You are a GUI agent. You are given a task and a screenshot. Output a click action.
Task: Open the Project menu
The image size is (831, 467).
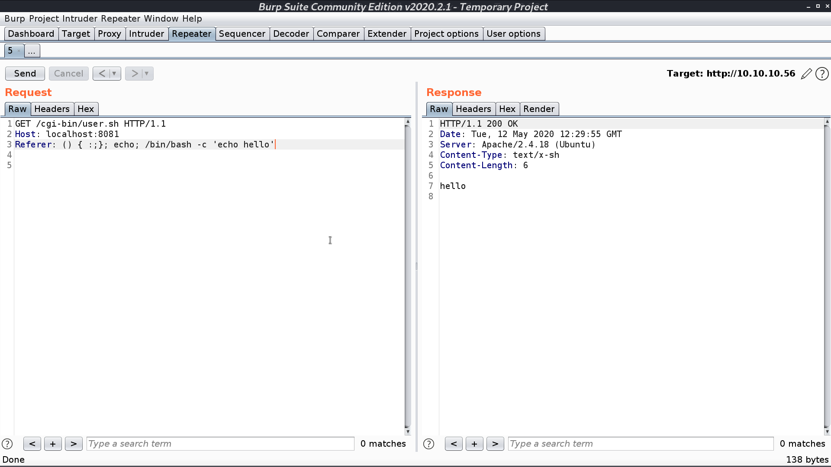click(44, 19)
